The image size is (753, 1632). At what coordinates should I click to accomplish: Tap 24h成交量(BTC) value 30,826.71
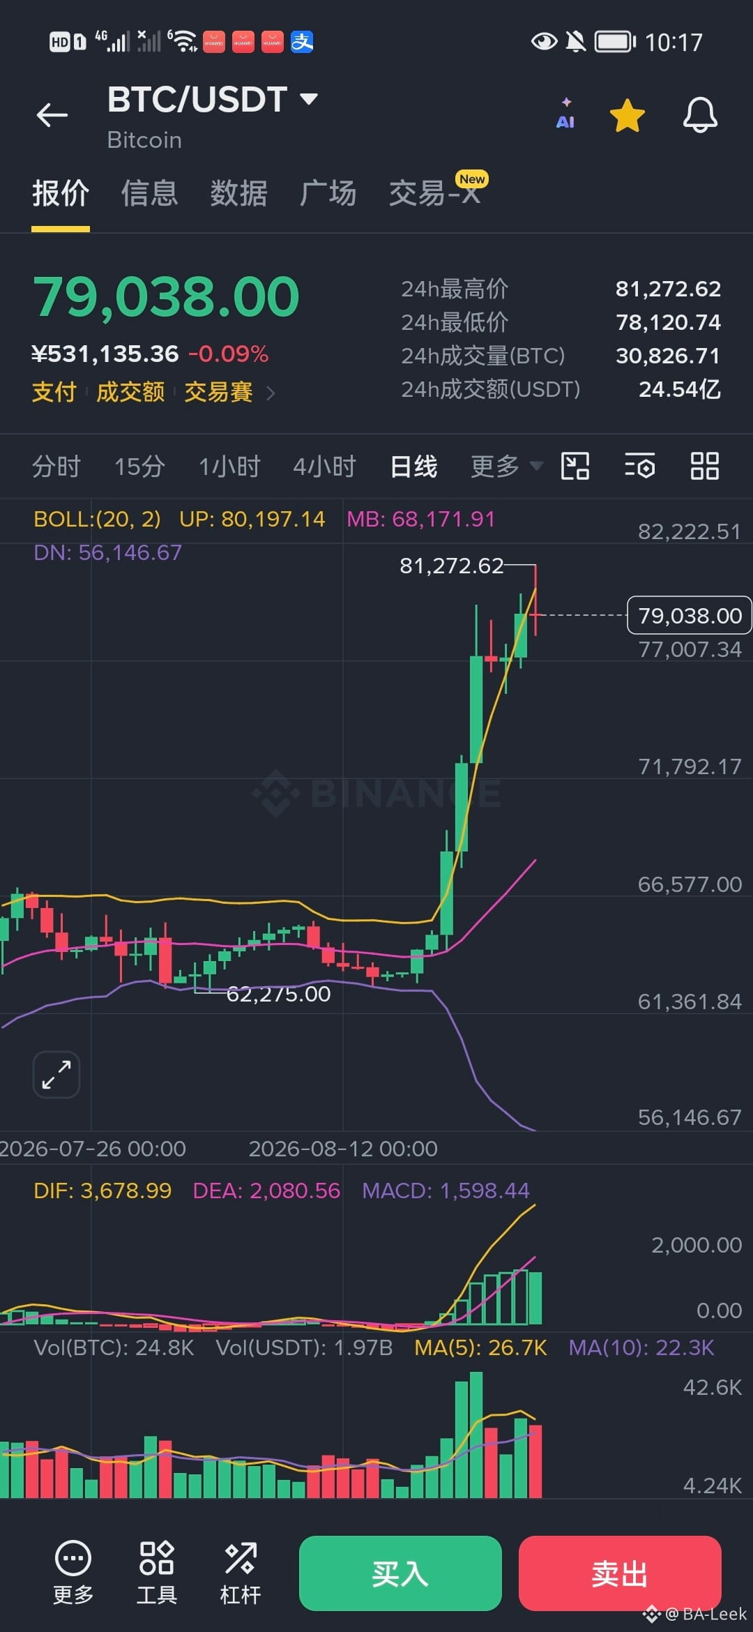point(668,356)
